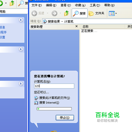The image size is (132, 132).
Task: Open the 帮助(H) menu
Action: coord(109,5)
